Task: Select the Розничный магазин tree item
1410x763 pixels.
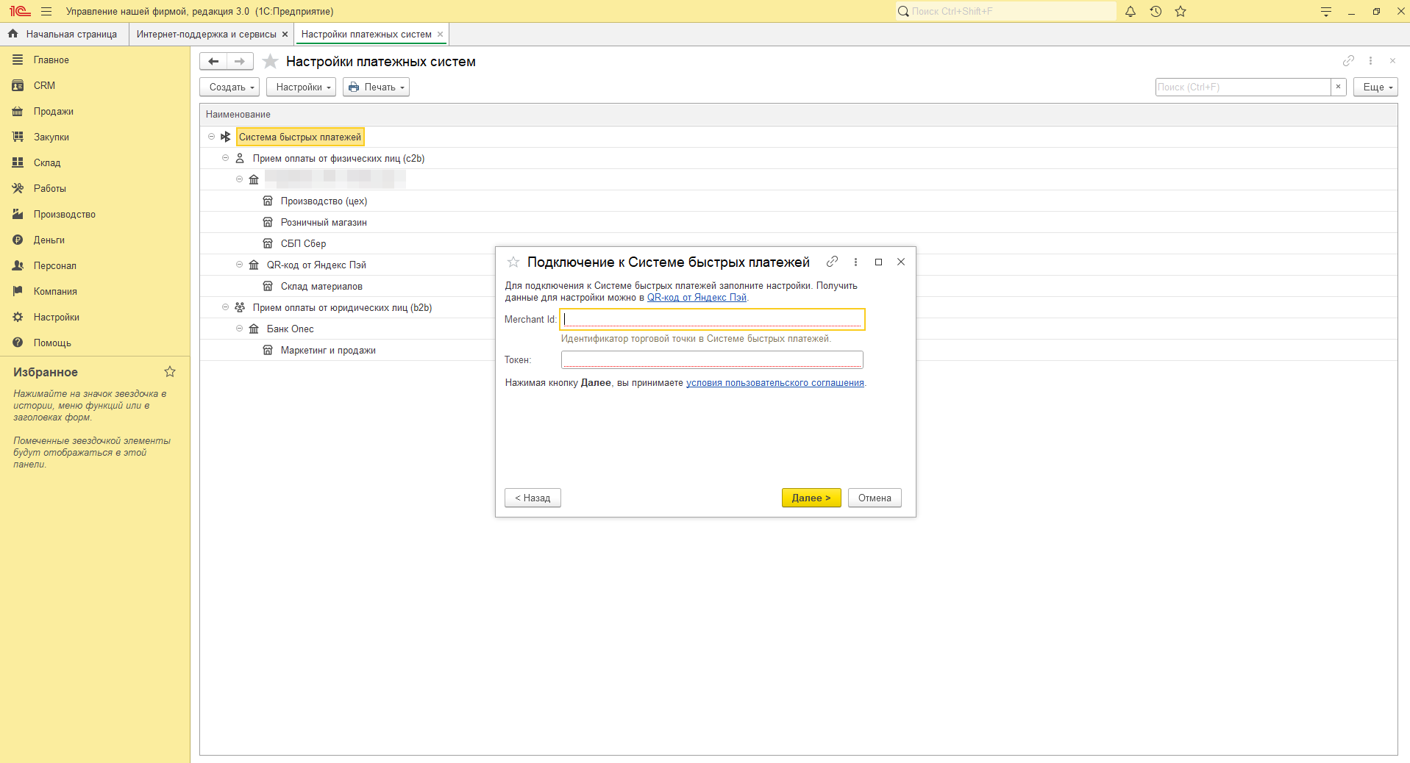Action: 323,223
